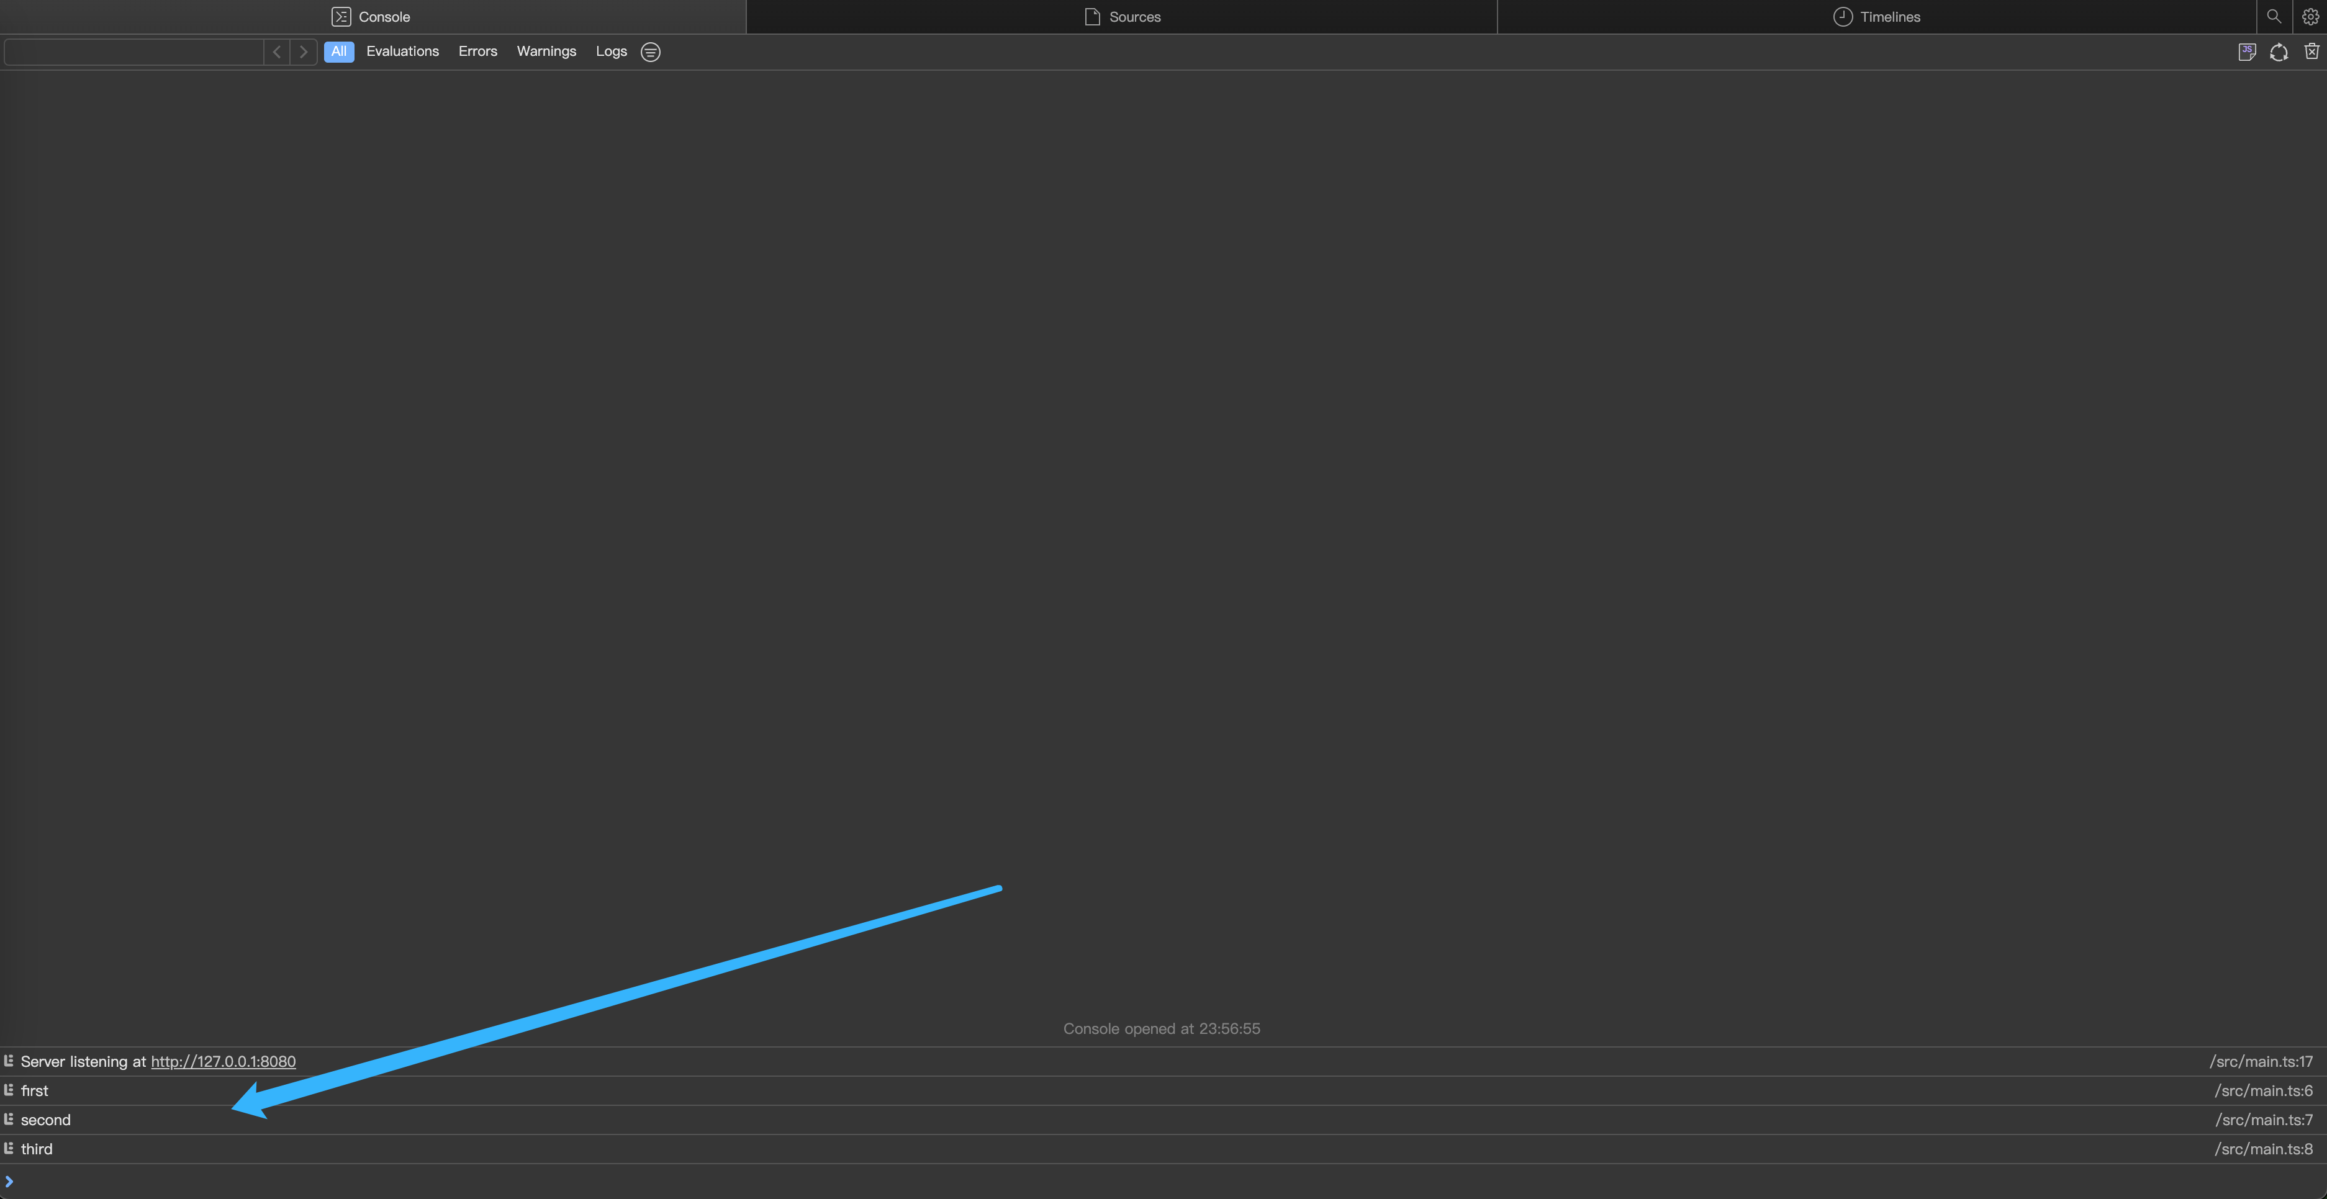Open the settings gear icon
Viewport: 2327px width, 1199px height.
(2311, 16)
